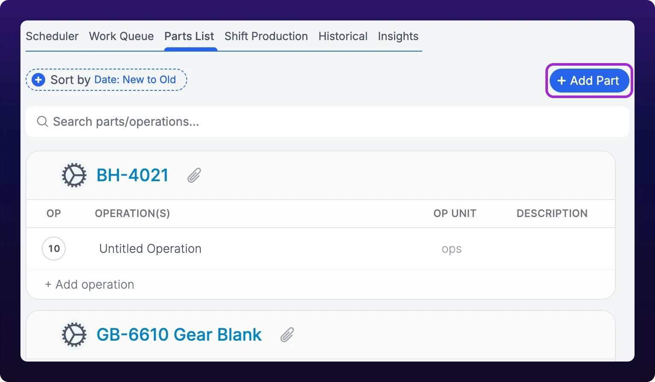The height and width of the screenshot is (382, 655).
Task: Click the DESCRIPTION column header
Action: point(552,213)
